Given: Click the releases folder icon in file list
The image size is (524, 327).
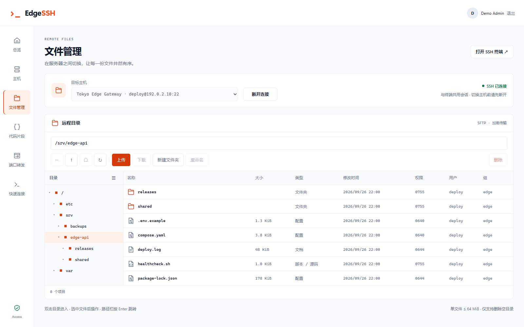Looking at the screenshot, I should pyautogui.click(x=131, y=192).
